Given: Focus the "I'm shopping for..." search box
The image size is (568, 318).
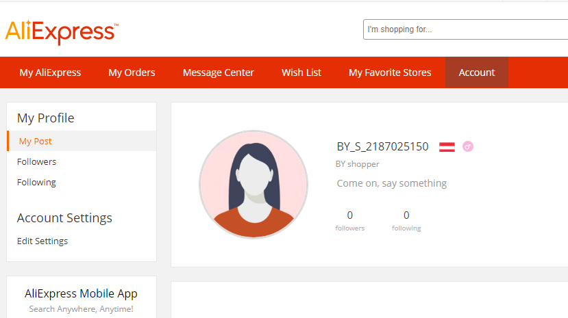Looking at the screenshot, I should [x=465, y=29].
